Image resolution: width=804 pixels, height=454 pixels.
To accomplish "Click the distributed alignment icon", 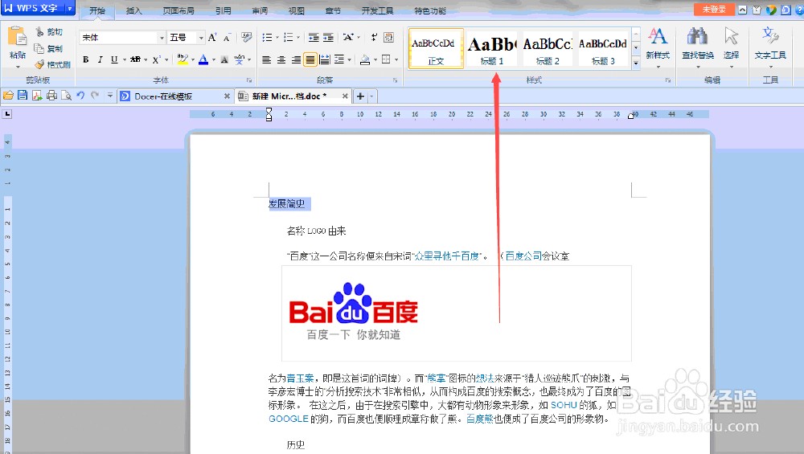I will pos(325,60).
